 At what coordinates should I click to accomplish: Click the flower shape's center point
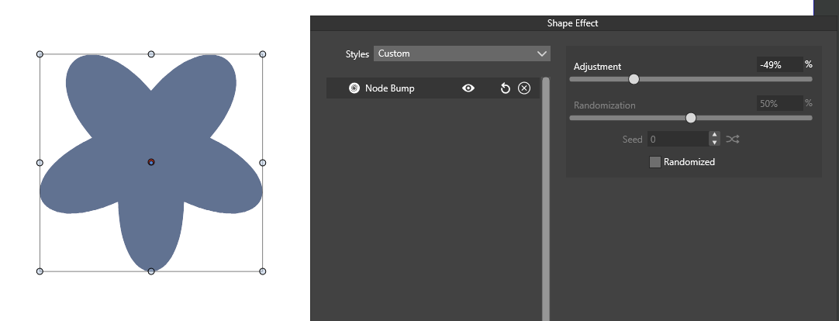151,162
